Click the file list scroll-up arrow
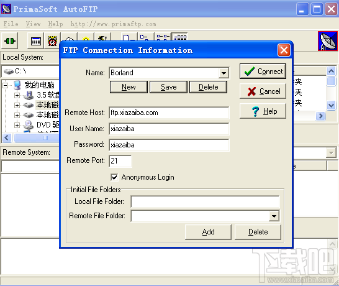Viewport: 339px width, 286px height. coord(331,71)
